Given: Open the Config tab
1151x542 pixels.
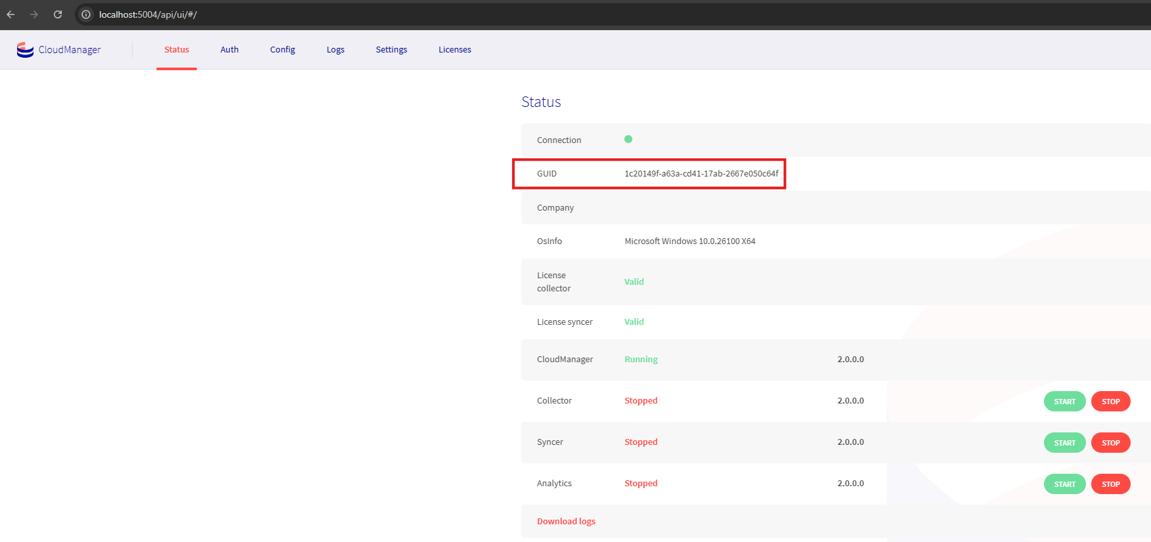Looking at the screenshot, I should [282, 50].
